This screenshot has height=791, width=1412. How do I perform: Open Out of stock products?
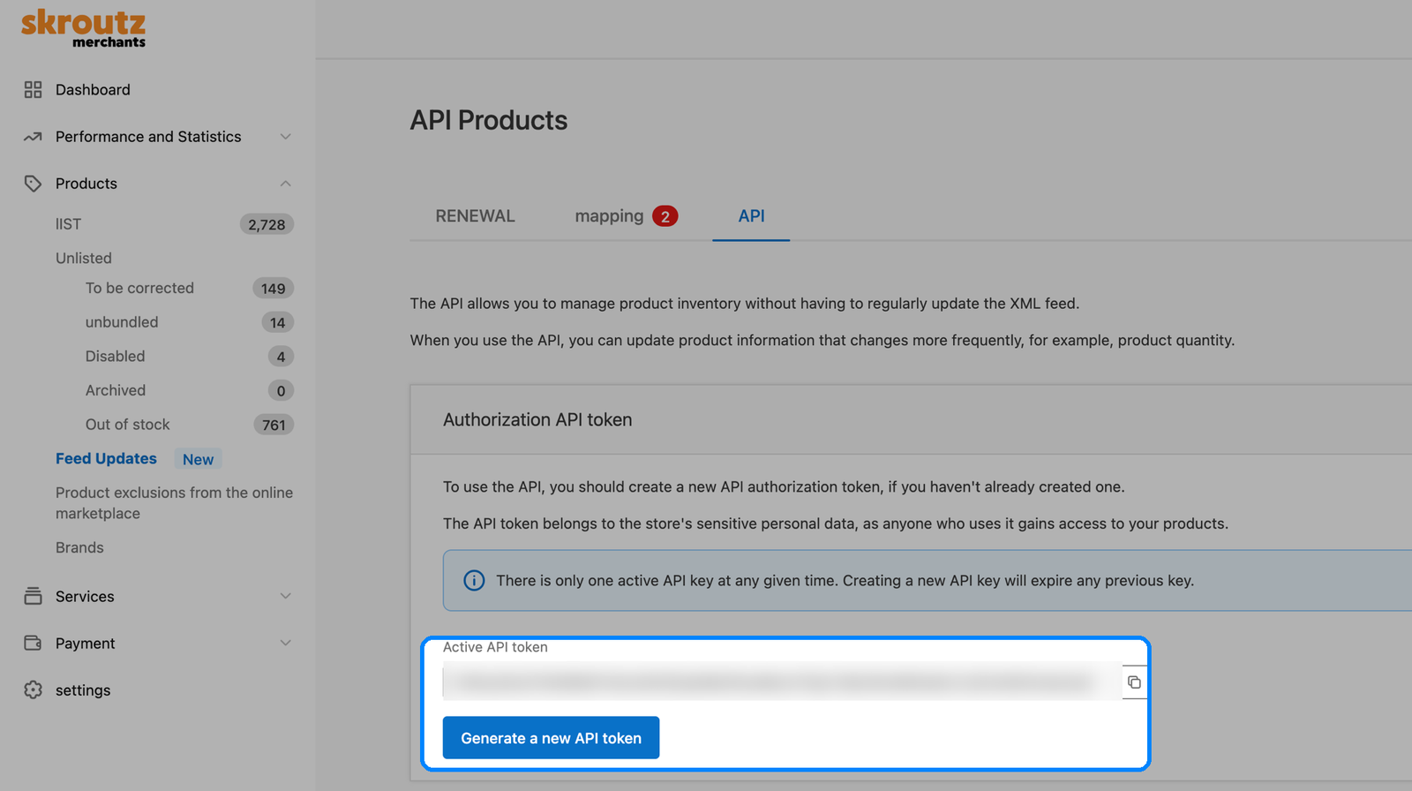(127, 425)
